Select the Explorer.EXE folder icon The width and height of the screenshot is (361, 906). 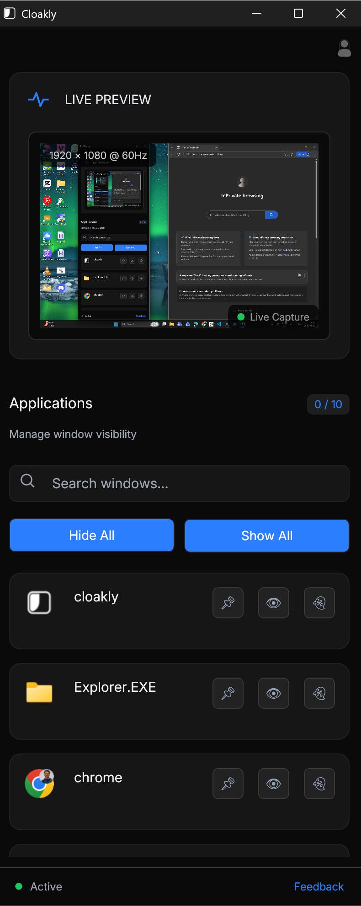coord(39,692)
